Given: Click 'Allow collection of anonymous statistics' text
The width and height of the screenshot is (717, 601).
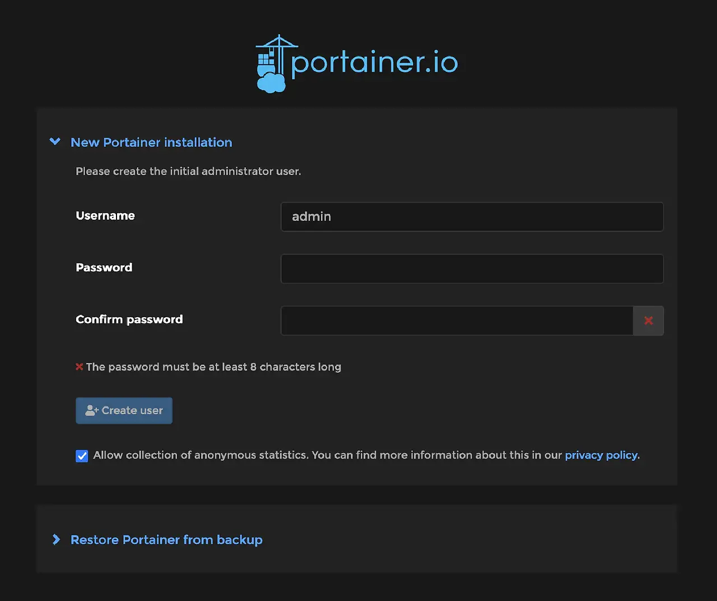Looking at the screenshot, I should [201, 455].
